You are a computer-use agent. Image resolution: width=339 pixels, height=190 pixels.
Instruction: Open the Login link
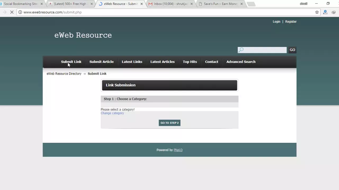tap(276, 22)
